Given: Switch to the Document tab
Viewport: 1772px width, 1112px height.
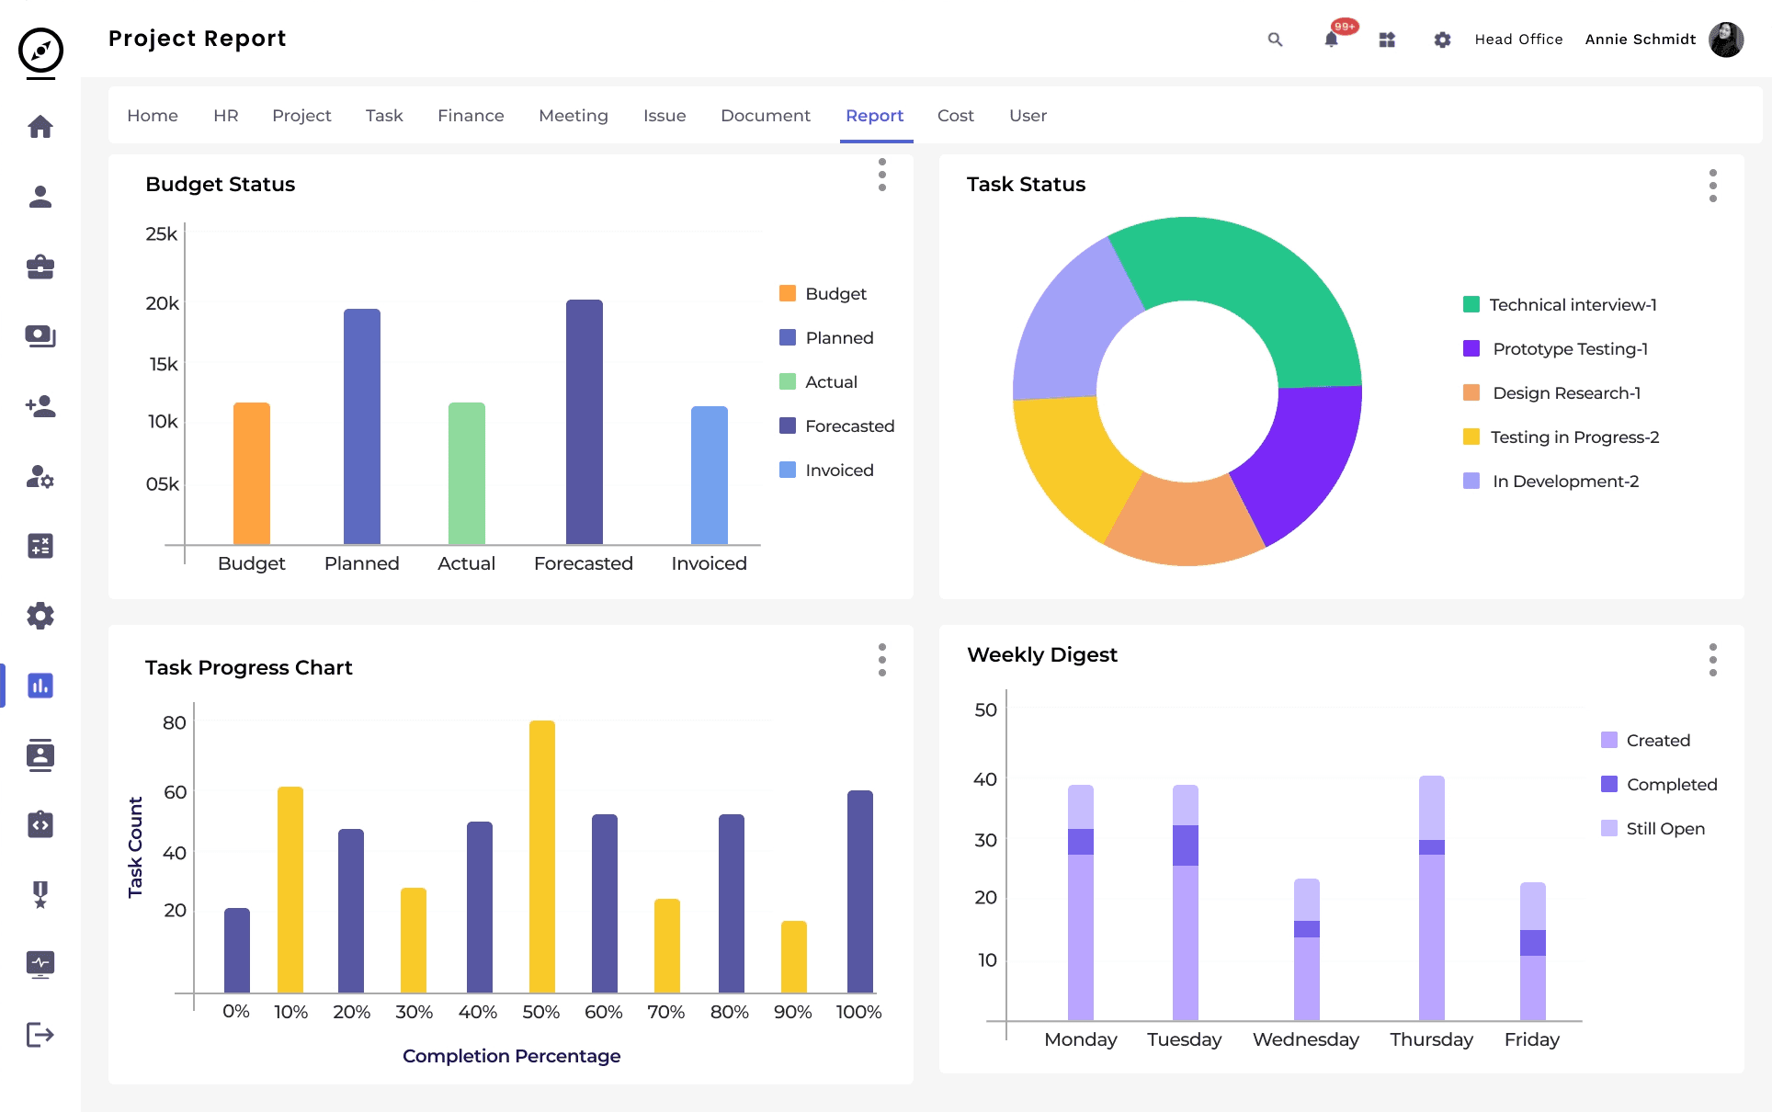Looking at the screenshot, I should (765, 116).
